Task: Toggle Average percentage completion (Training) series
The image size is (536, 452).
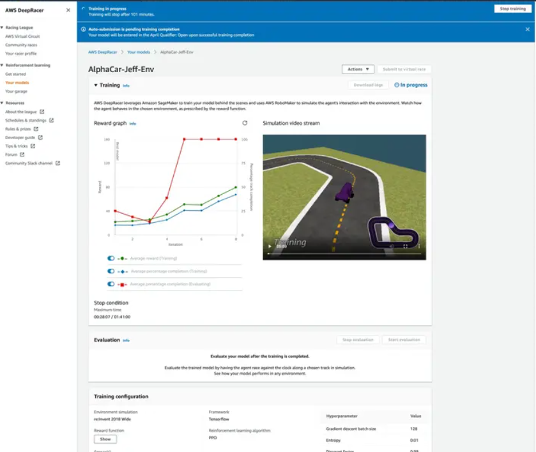Action: (x=111, y=271)
